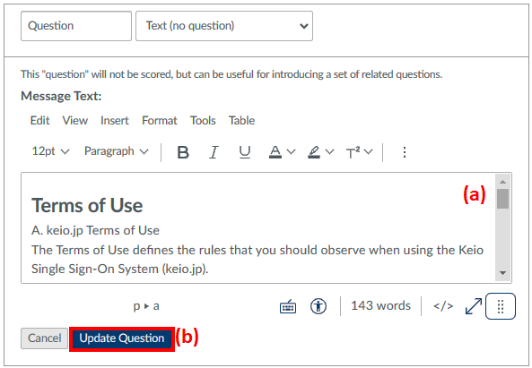Click the Question name input field
532x368 pixels.
pyautogui.click(x=76, y=26)
